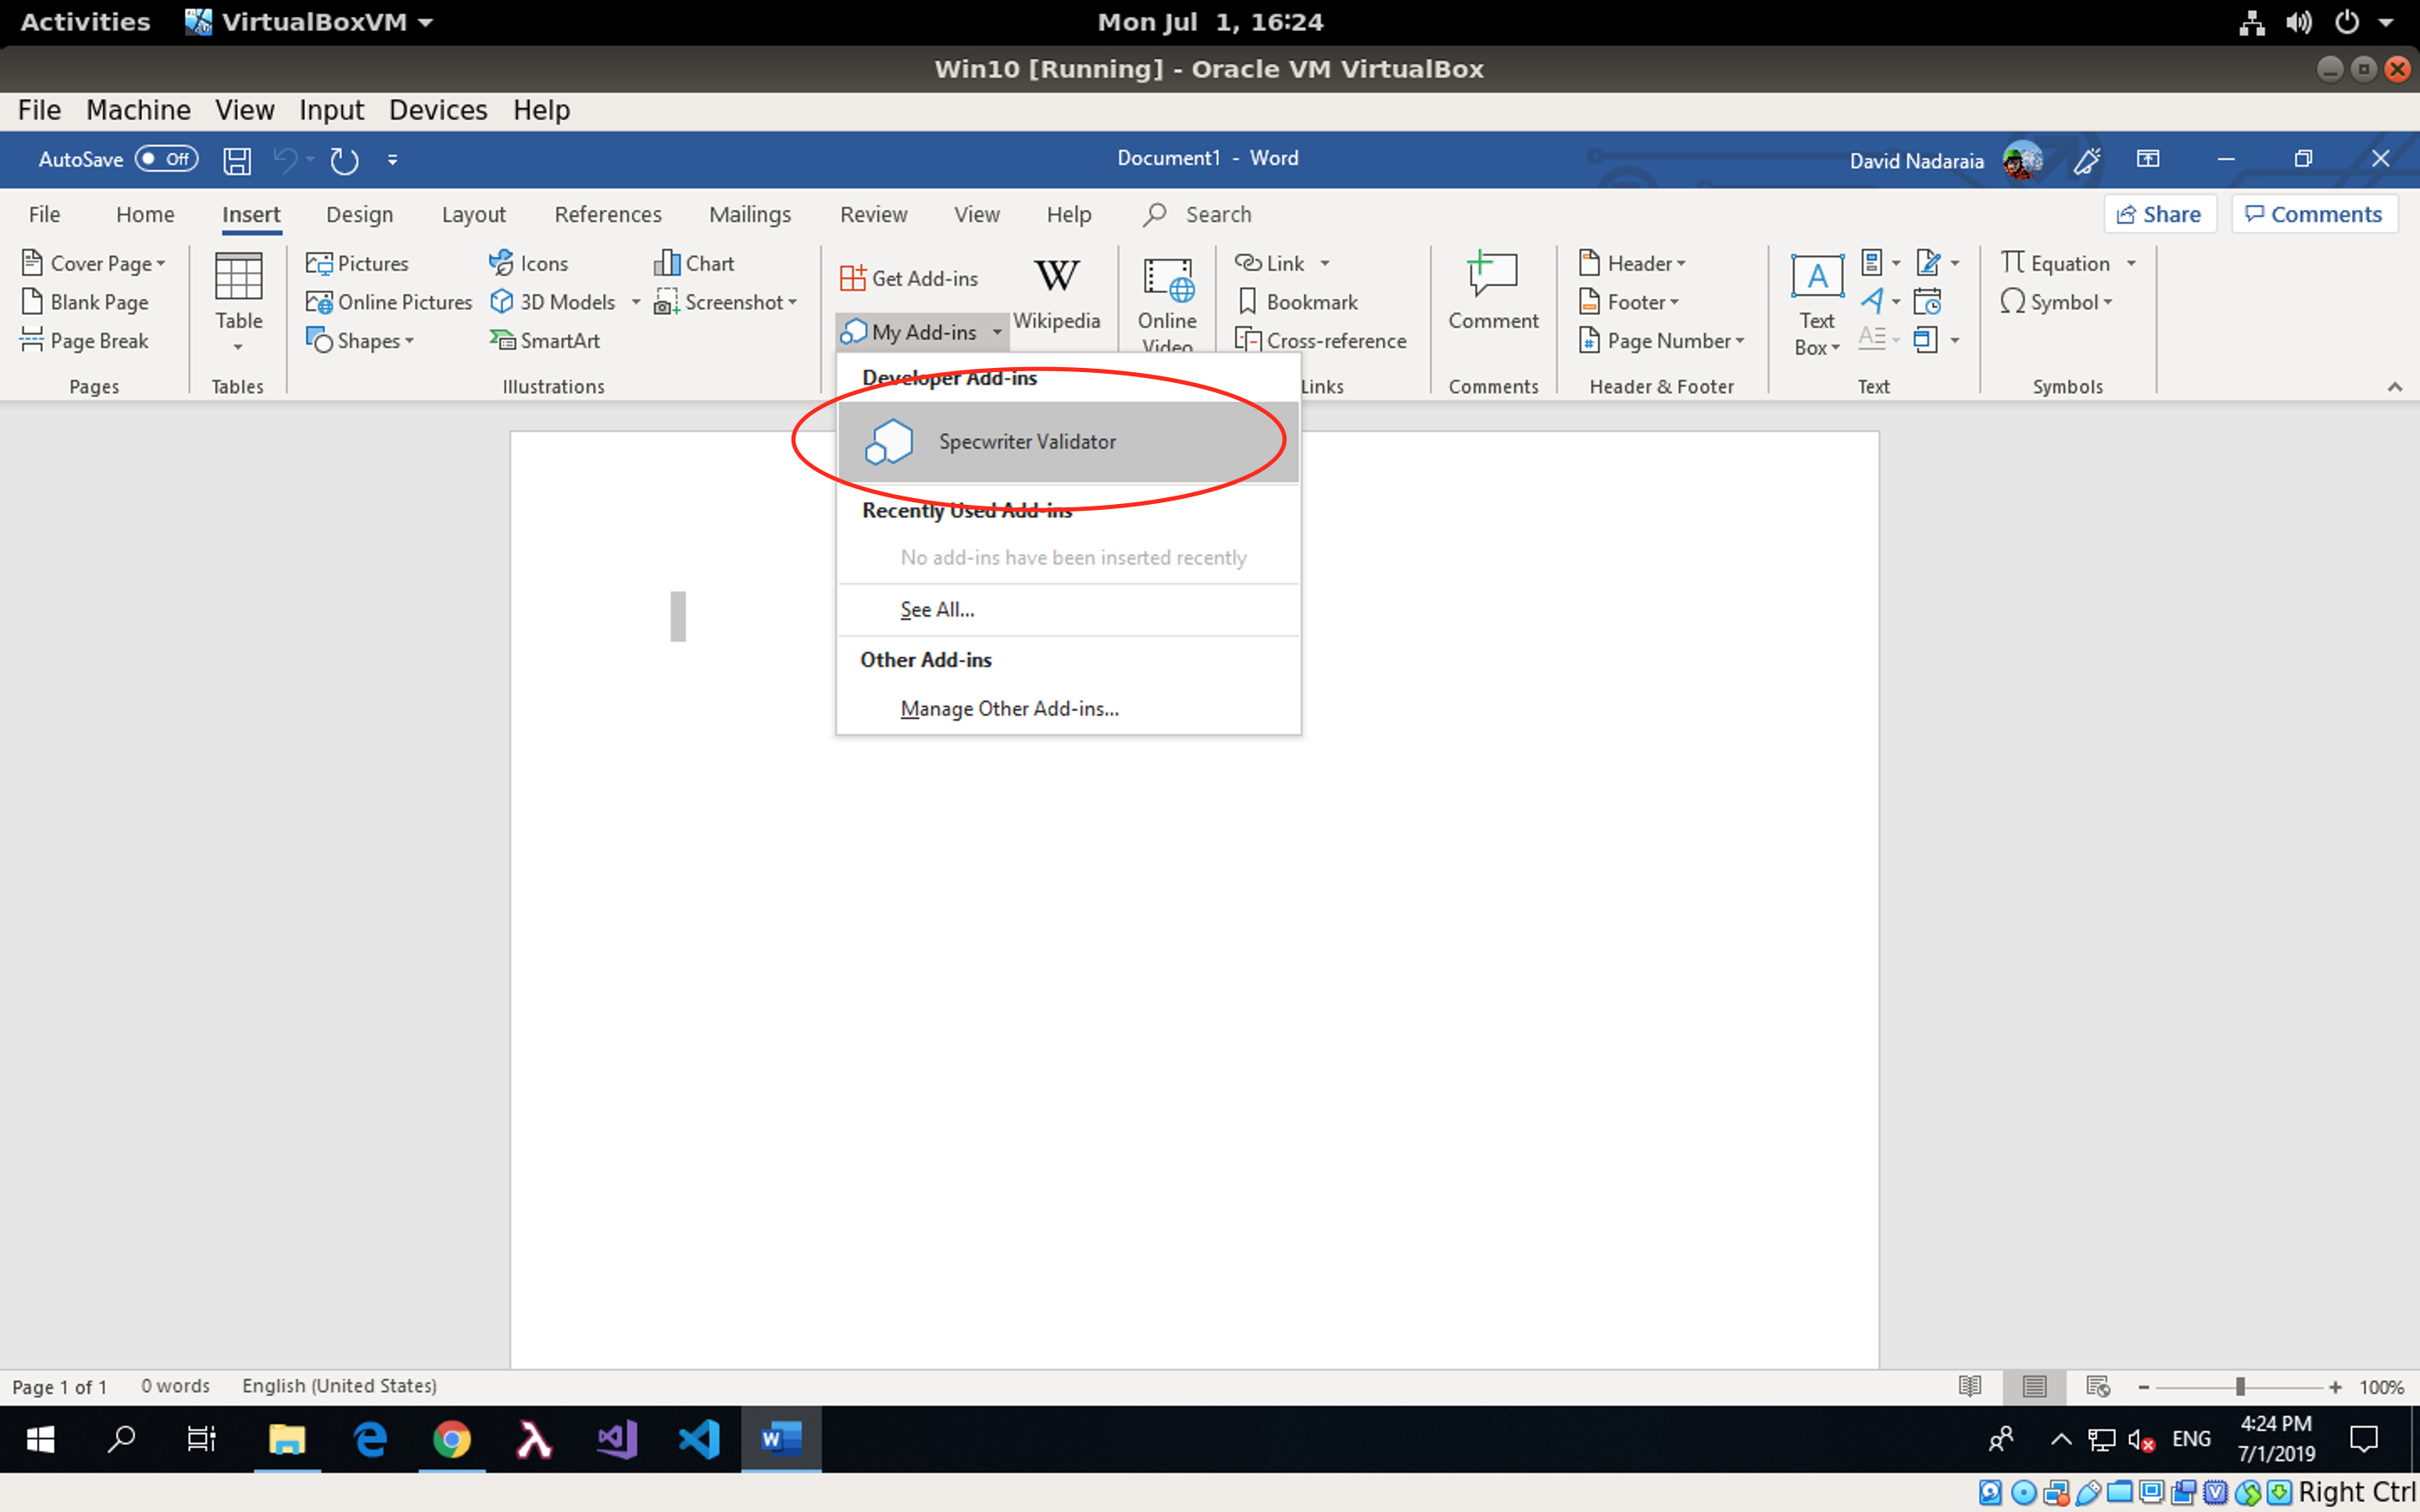
Task: Open Visual Studio Code from the taskbar
Action: 699,1439
